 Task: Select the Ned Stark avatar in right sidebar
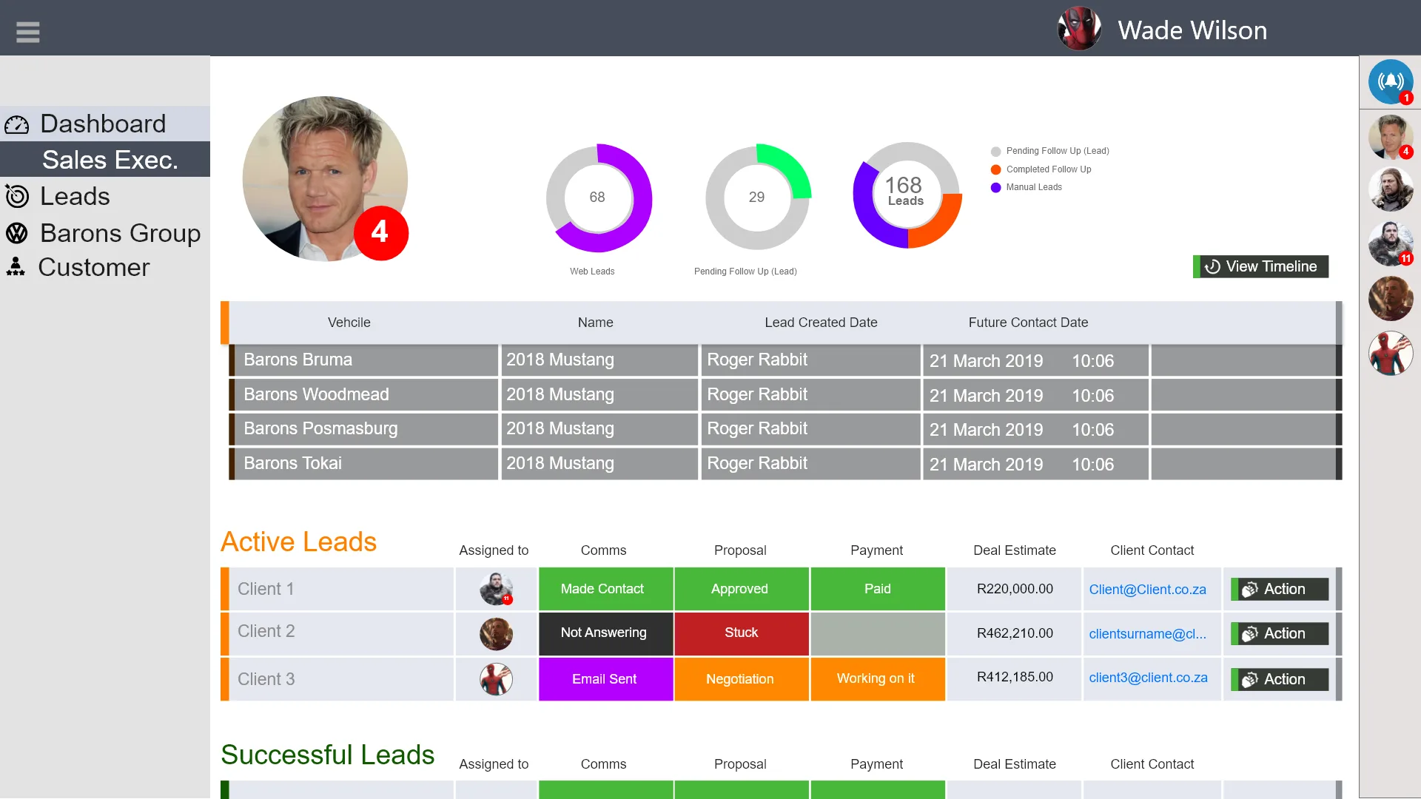click(1391, 189)
